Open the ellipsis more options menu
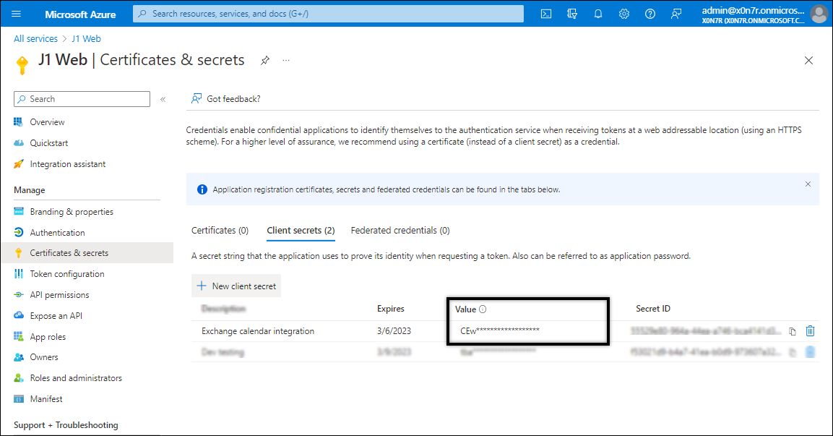Screen dimensions: 833x436 (x=286, y=61)
